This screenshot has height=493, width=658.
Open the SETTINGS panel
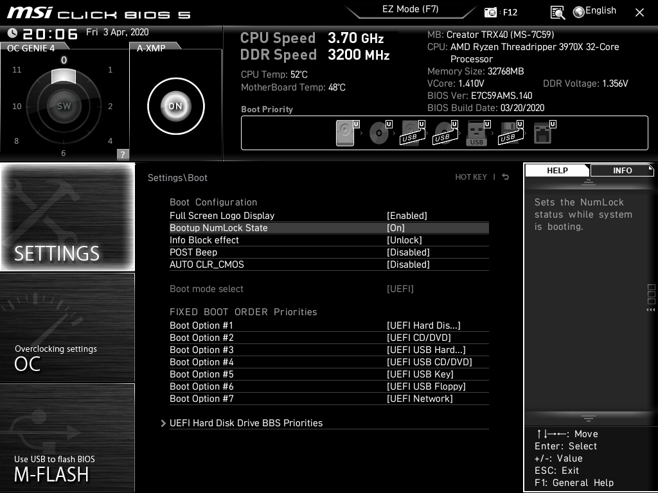coord(67,217)
